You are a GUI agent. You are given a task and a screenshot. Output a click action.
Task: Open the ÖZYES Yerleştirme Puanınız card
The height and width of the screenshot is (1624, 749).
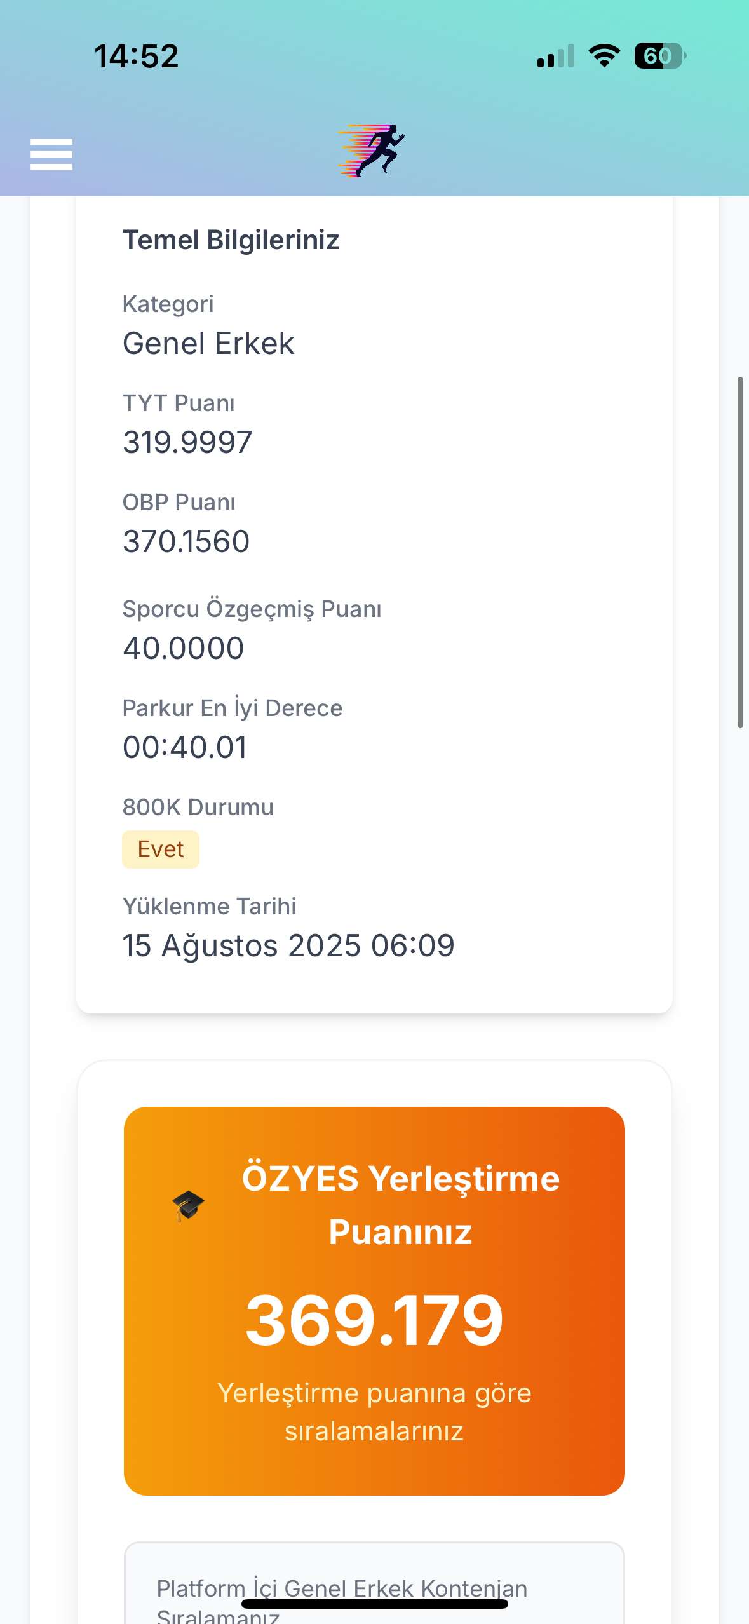(x=374, y=1301)
